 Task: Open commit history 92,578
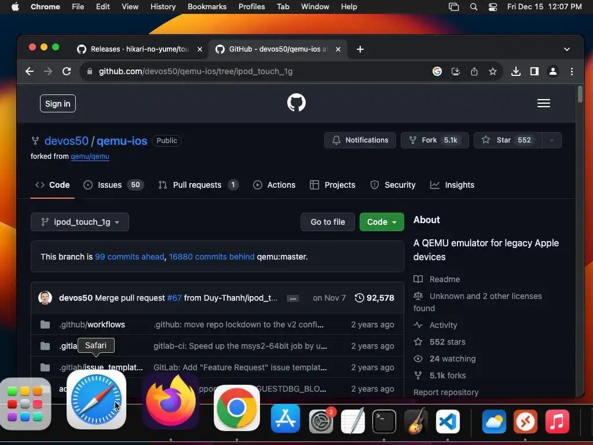[375, 298]
